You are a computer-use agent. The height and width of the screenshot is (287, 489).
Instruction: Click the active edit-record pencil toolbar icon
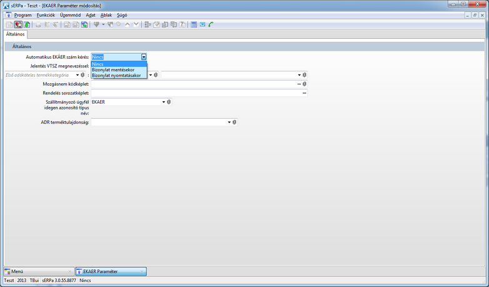(18, 24)
